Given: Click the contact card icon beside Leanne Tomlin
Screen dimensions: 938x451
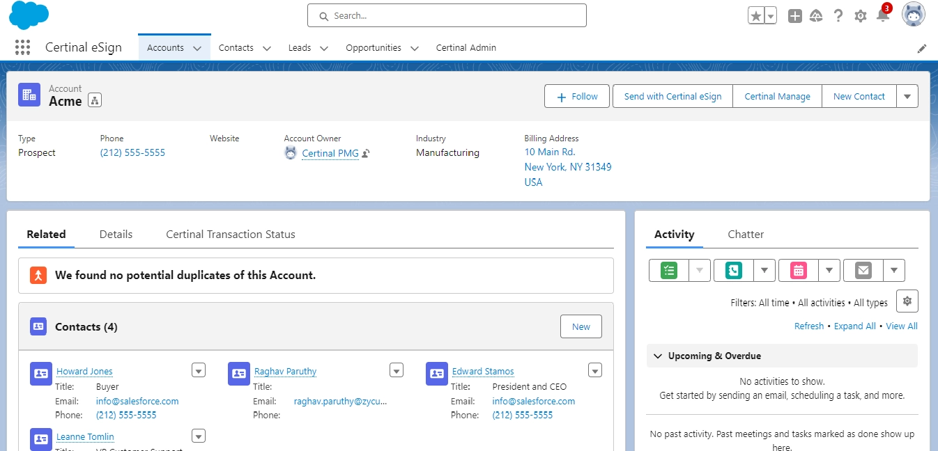Looking at the screenshot, I should pos(41,439).
